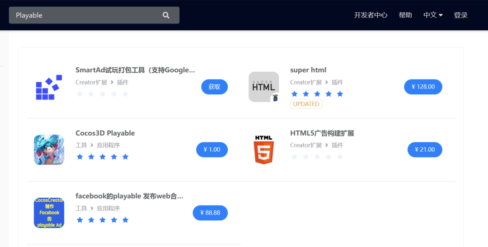This screenshot has height=247, width=488.
Task: Click the author avatar badge on super html icon
Action: [x=275, y=98]
